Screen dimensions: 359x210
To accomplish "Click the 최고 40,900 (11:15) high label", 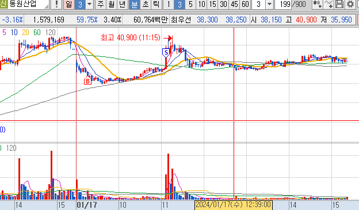I will 131,37.
